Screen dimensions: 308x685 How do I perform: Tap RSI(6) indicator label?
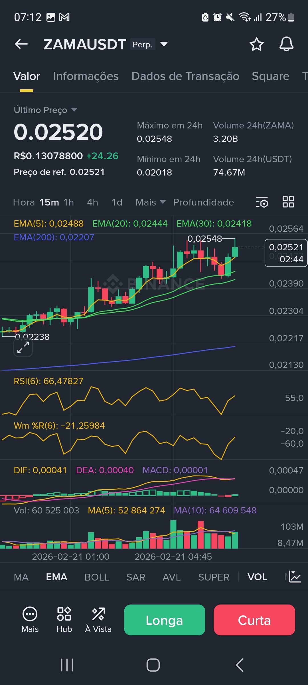coord(48,381)
